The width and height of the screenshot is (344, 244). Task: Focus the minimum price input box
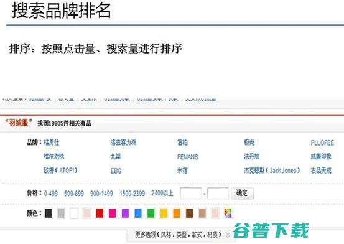190,193
